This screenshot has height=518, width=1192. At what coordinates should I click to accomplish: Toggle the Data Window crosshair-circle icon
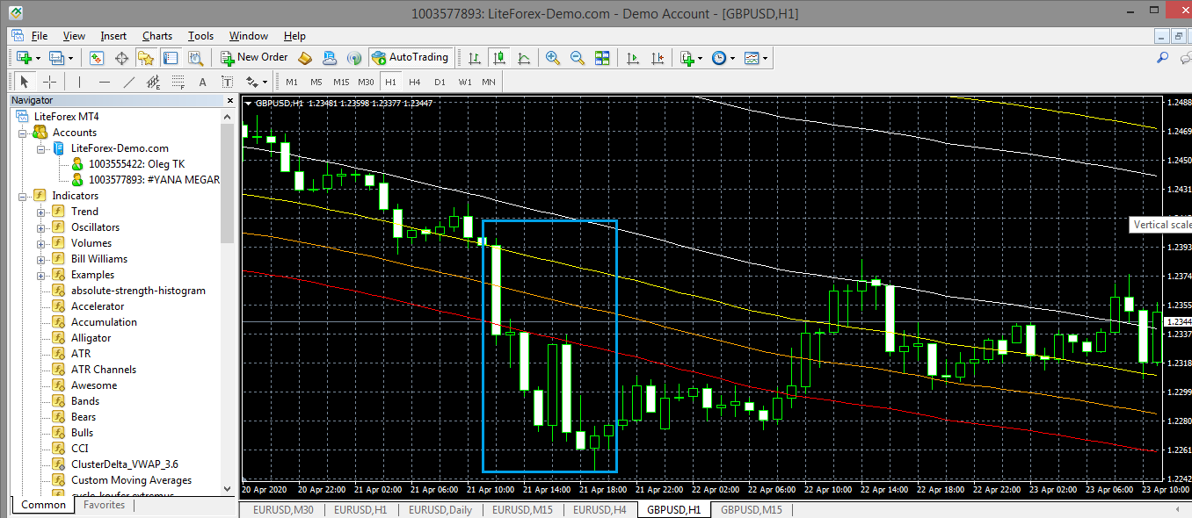(x=121, y=58)
